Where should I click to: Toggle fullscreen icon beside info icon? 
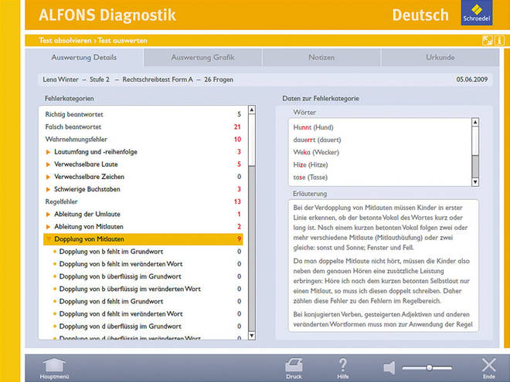pos(488,41)
